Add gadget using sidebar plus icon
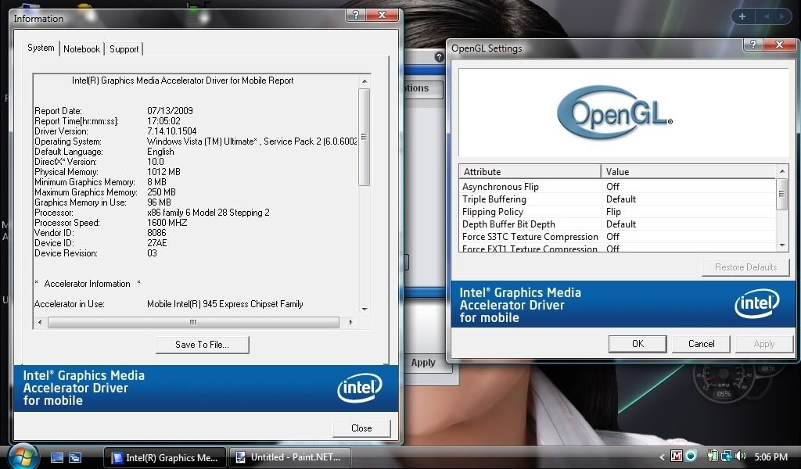The width and height of the screenshot is (801, 469). [742, 16]
